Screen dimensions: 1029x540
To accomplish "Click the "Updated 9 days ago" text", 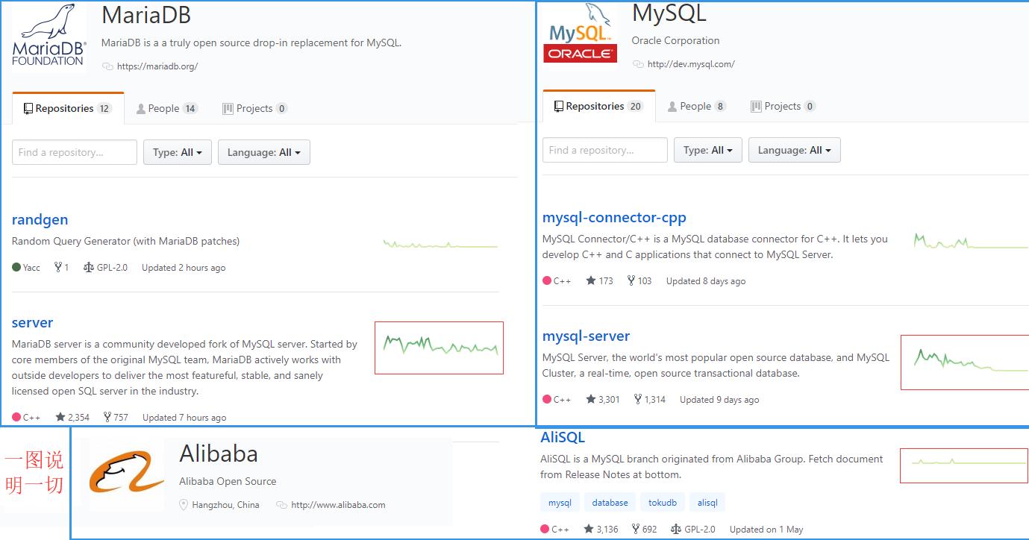I will pyautogui.click(x=719, y=399).
